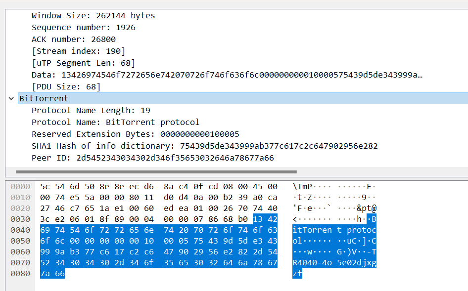Image resolution: width=468 pixels, height=291 pixels.
Task: Click ASCII text 'itTorren' in bytes pane
Action: coord(312,230)
